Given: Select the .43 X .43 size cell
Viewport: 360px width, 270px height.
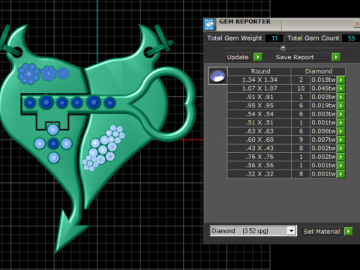Looking at the screenshot, I should [259, 148].
